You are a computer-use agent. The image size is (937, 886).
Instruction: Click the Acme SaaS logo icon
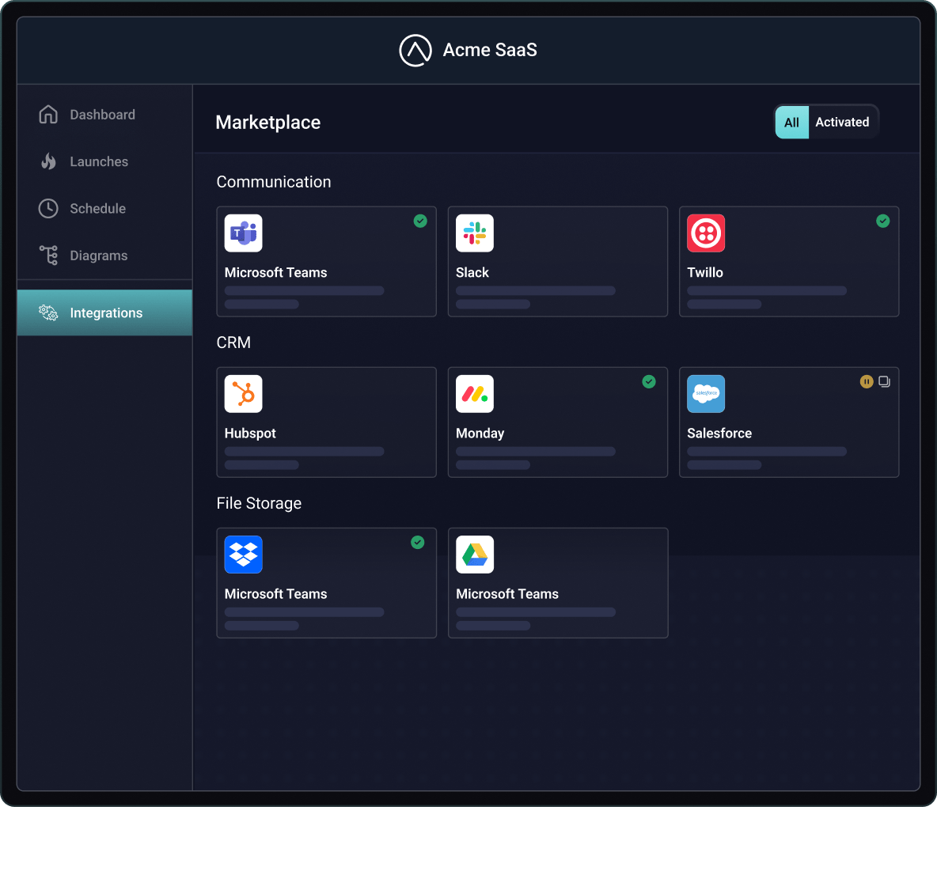[415, 50]
